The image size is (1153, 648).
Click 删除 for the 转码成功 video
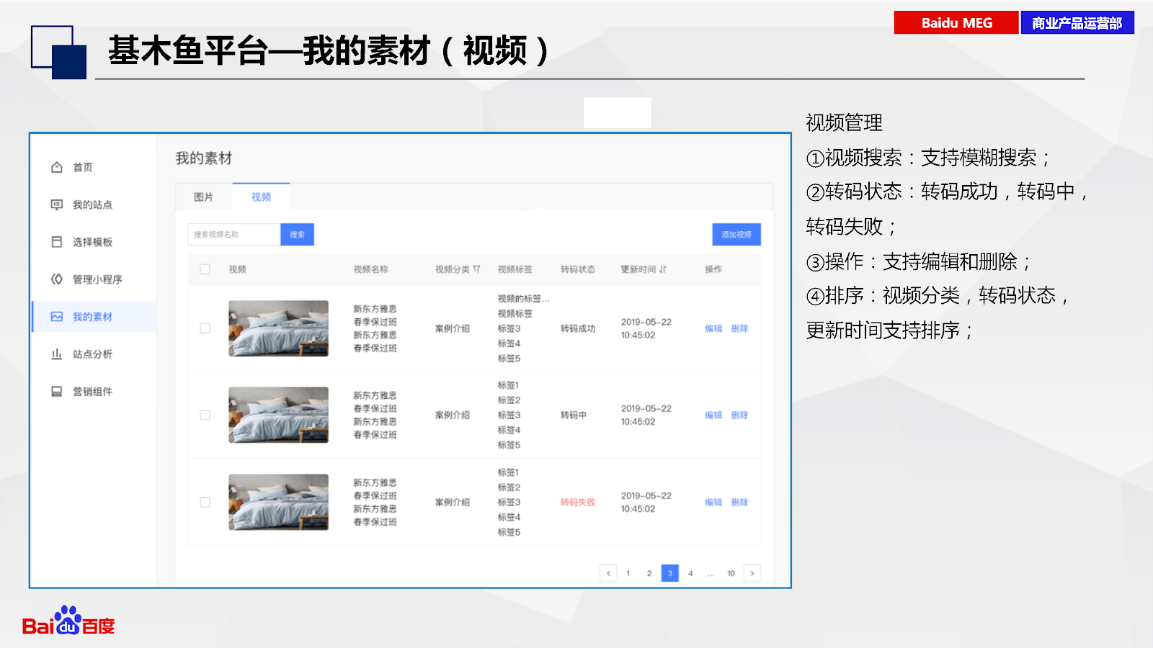pos(740,328)
